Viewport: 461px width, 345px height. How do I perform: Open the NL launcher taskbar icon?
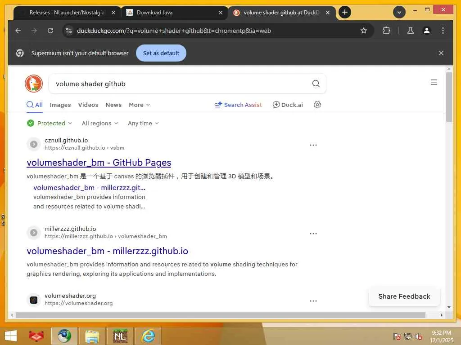tap(120, 336)
